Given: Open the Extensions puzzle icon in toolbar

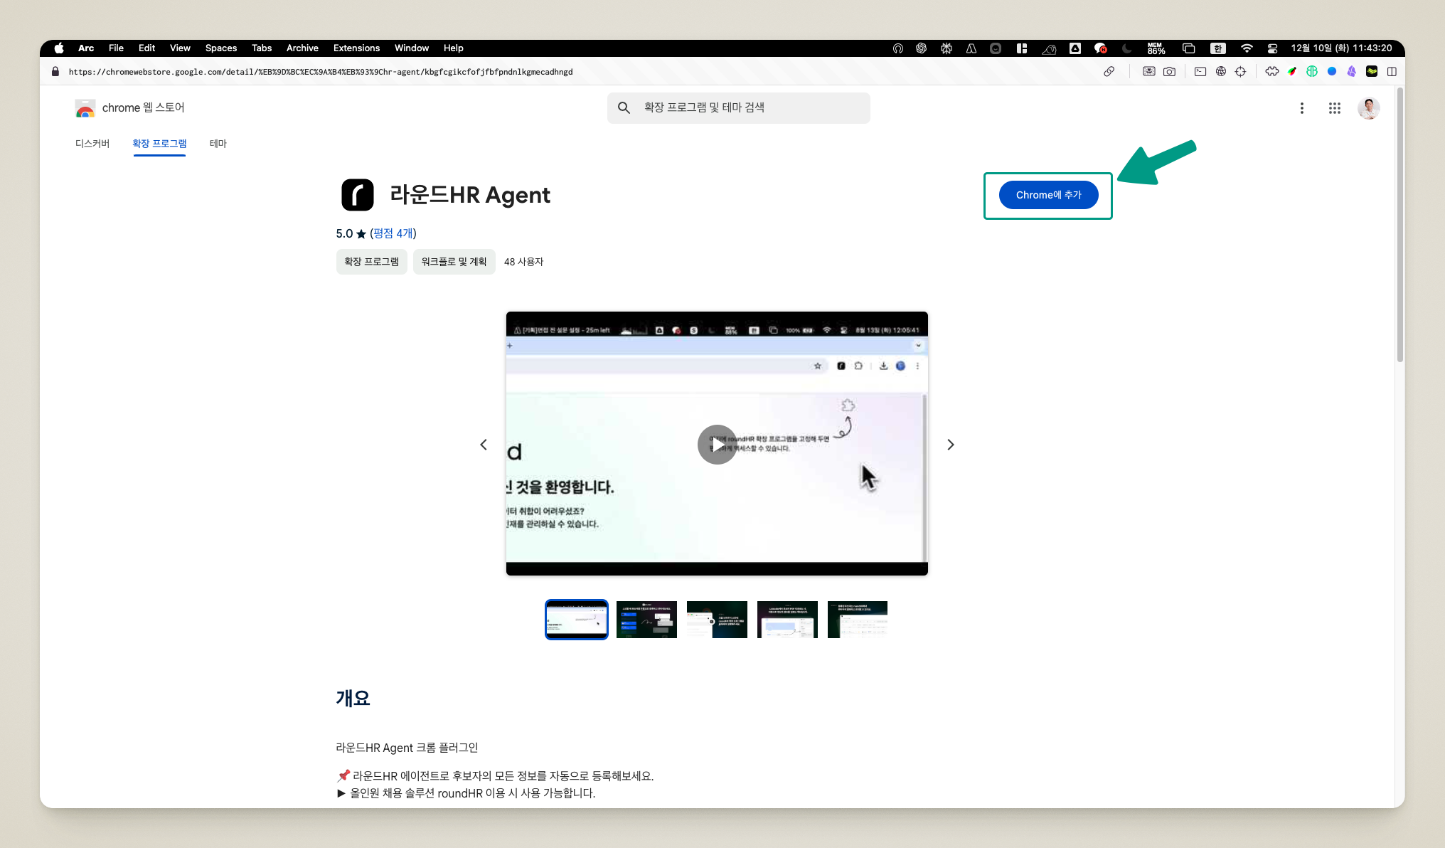Looking at the screenshot, I should [x=1272, y=71].
